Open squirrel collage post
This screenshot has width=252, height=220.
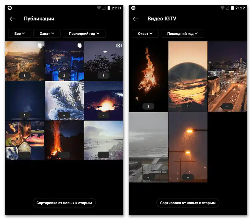(24, 140)
